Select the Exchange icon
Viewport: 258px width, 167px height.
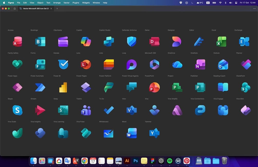coord(244,42)
